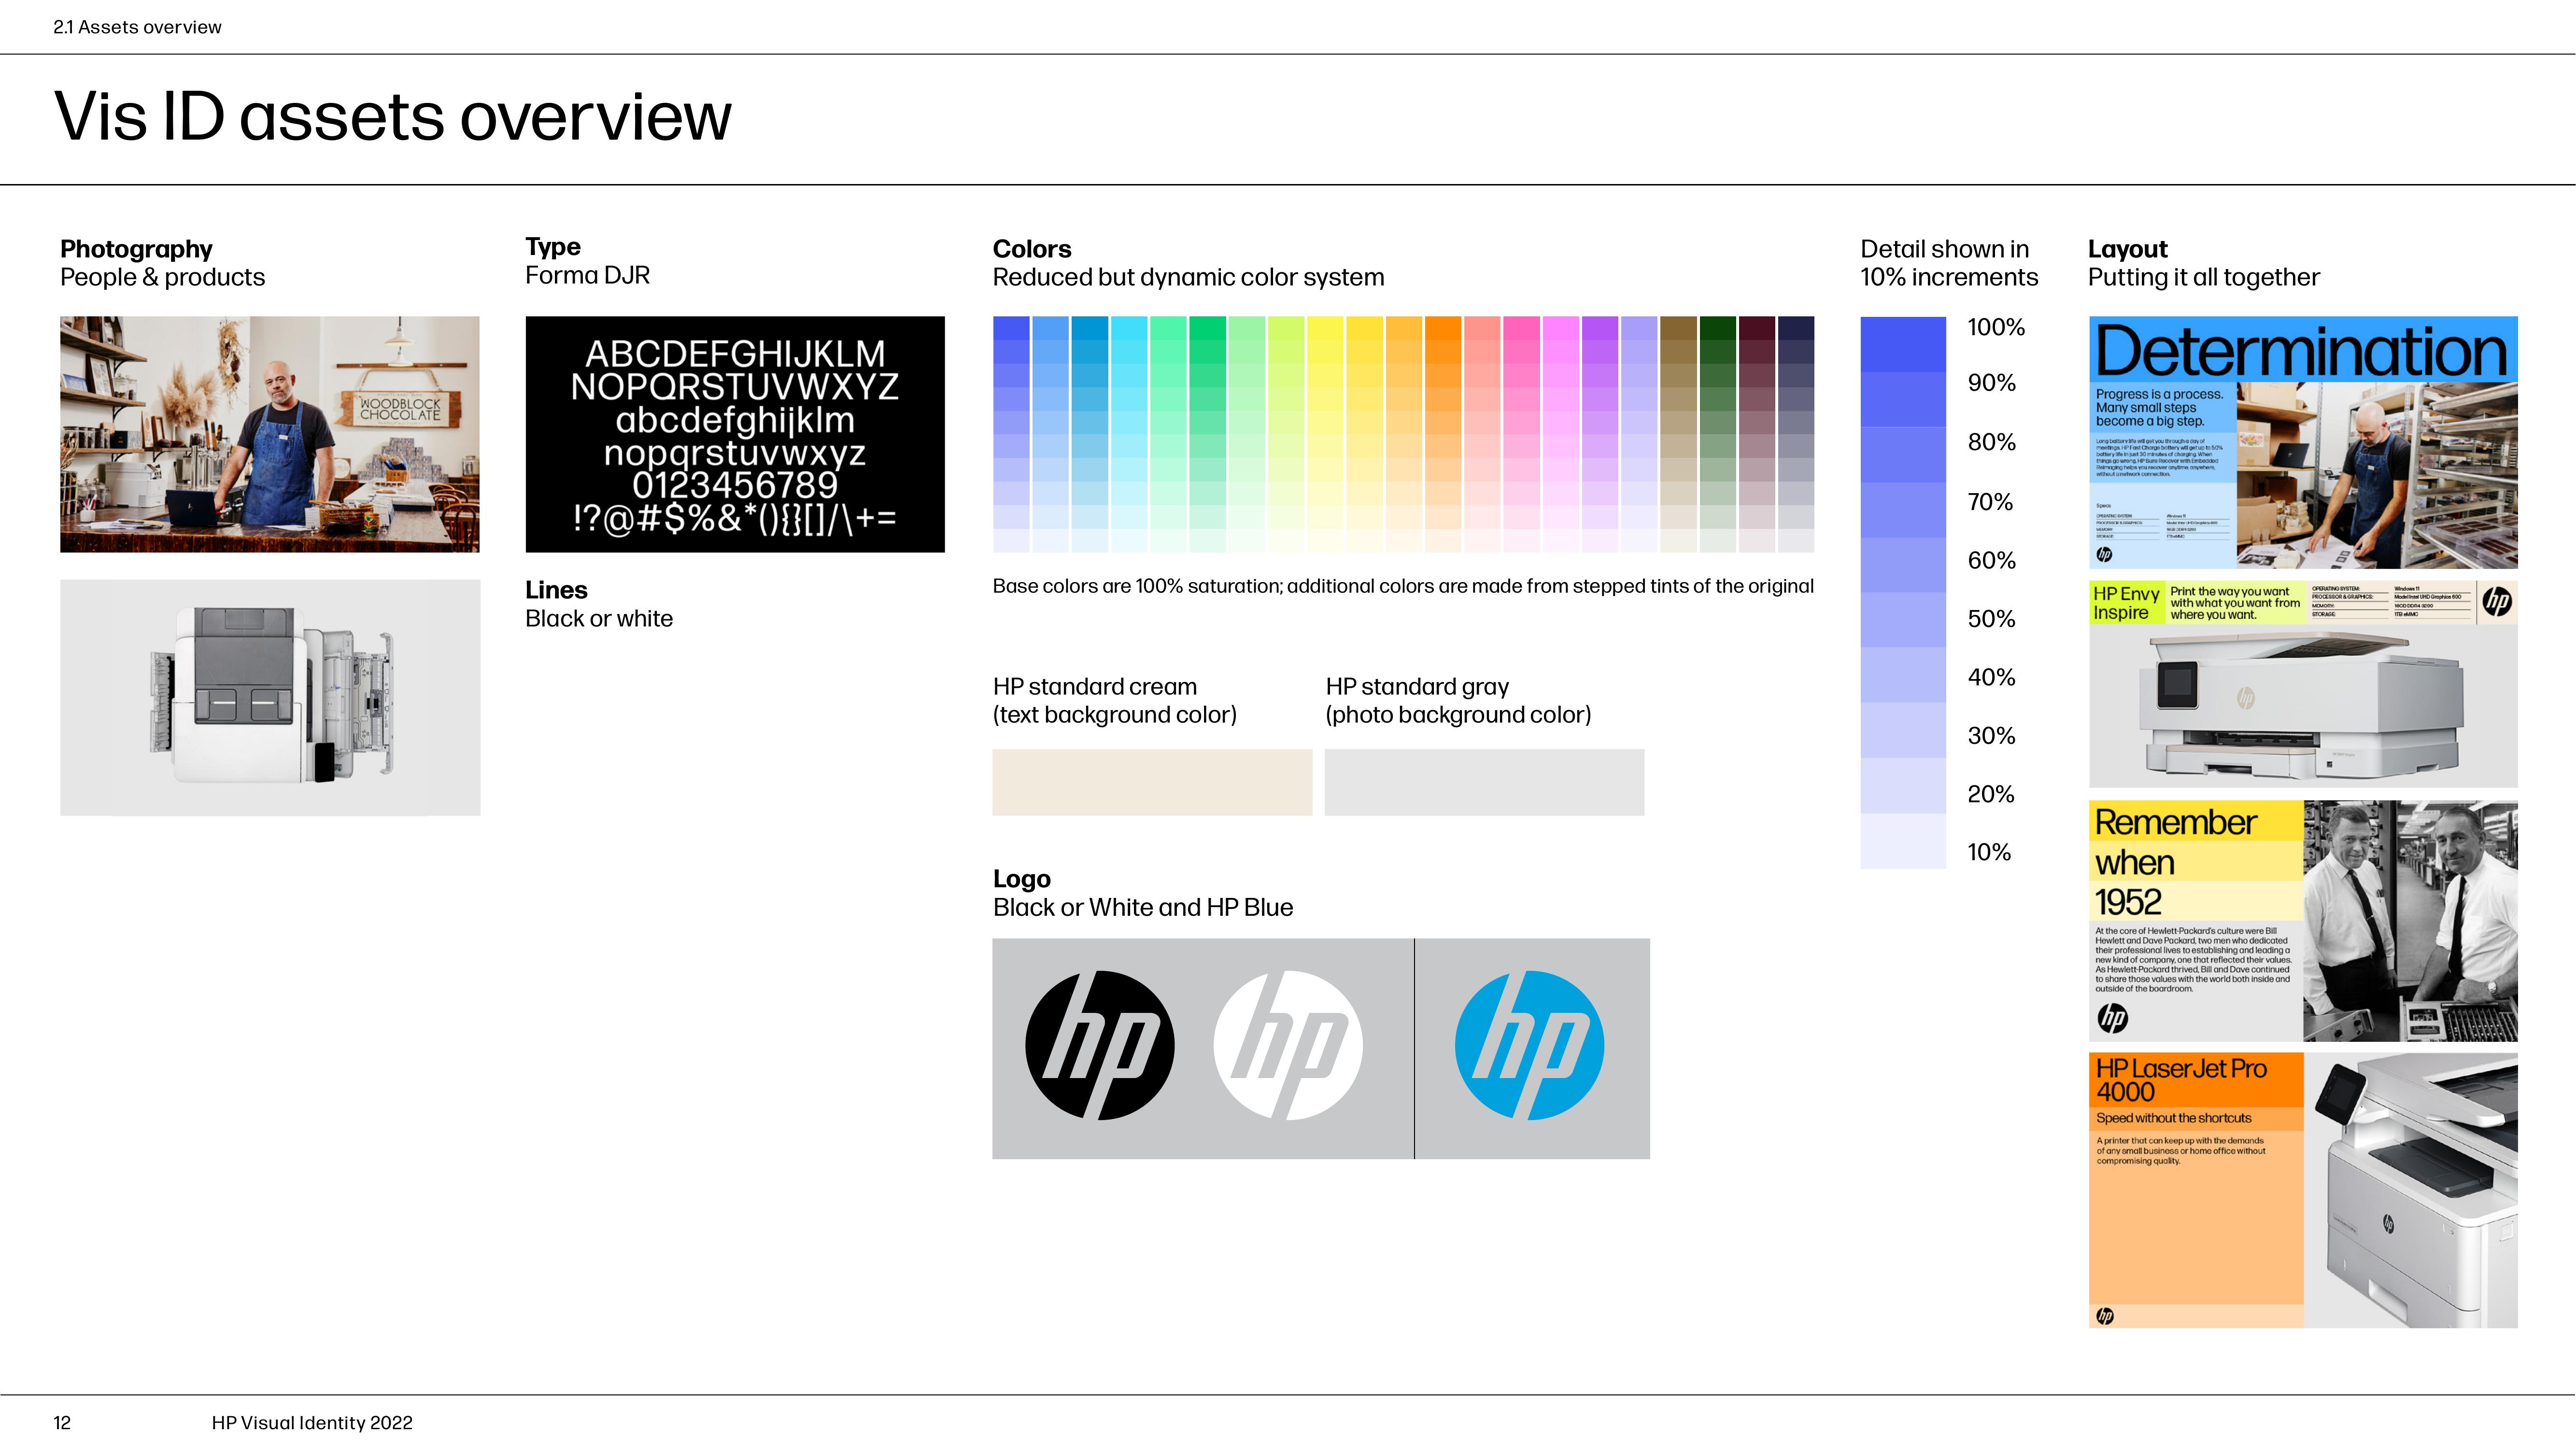The height and width of the screenshot is (1449, 2576).
Task: Click the Vis ID assets overview title
Action: [x=393, y=117]
